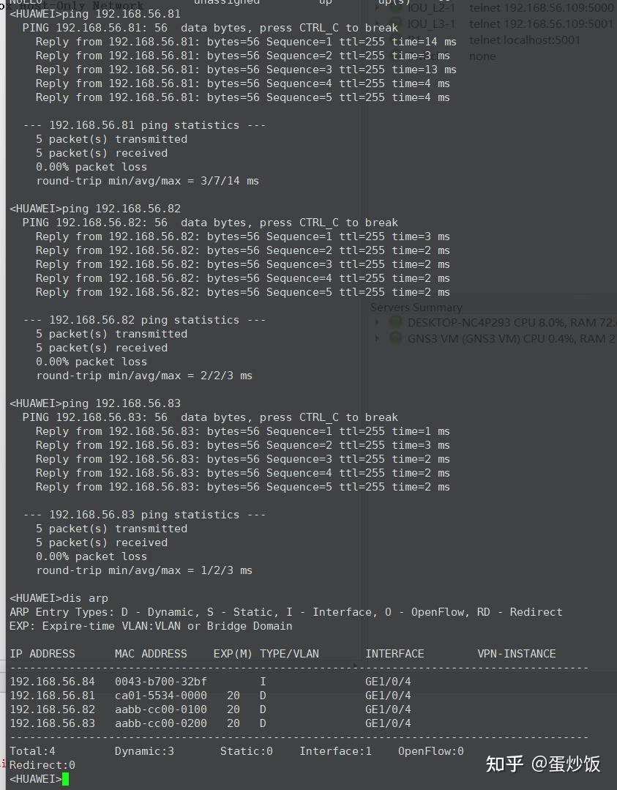The height and width of the screenshot is (790, 617).
Task: Click the green status icon for DESKTOP-NC4P293
Action: click(x=396, y=322)
